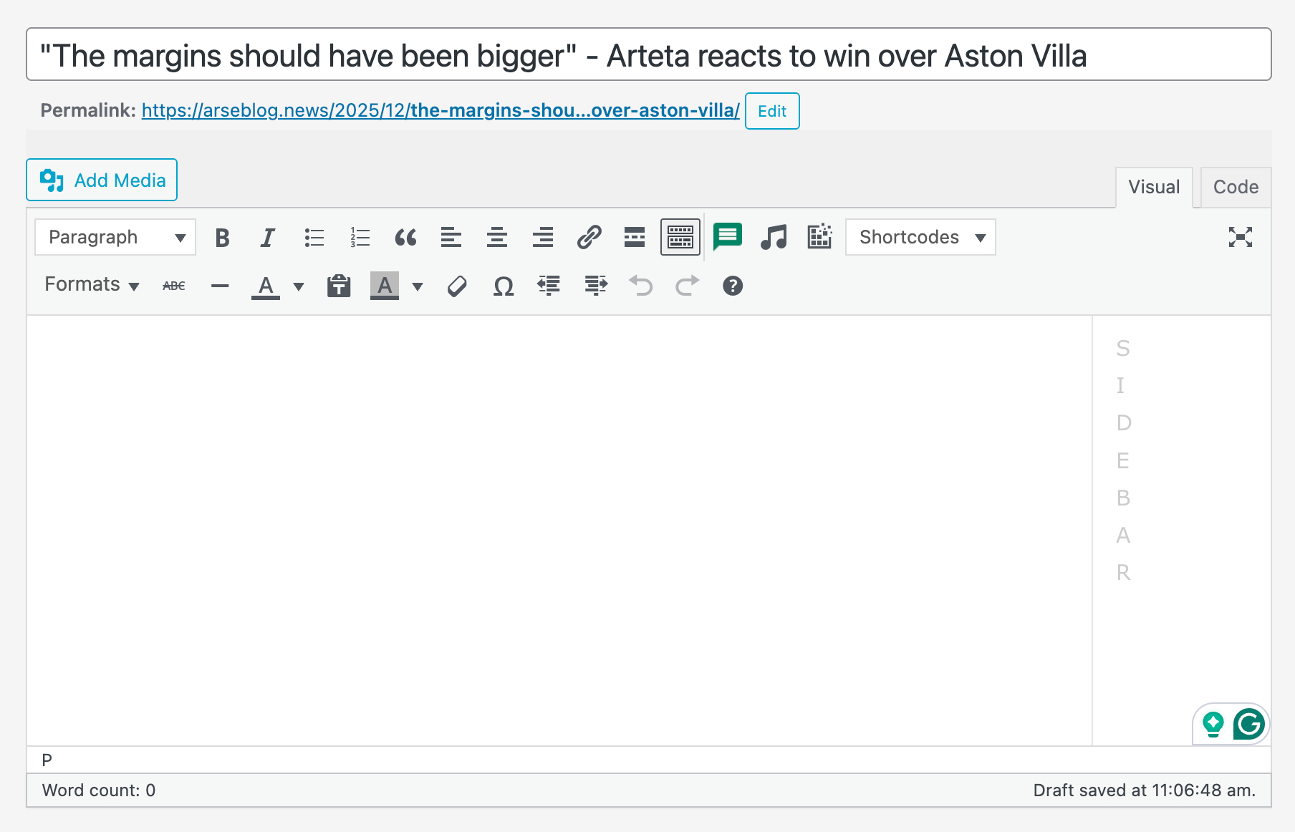The width and height of the screenshot is (1295, 832).
Task: Click the music note audio icon
Action: [x=774, y=237]
